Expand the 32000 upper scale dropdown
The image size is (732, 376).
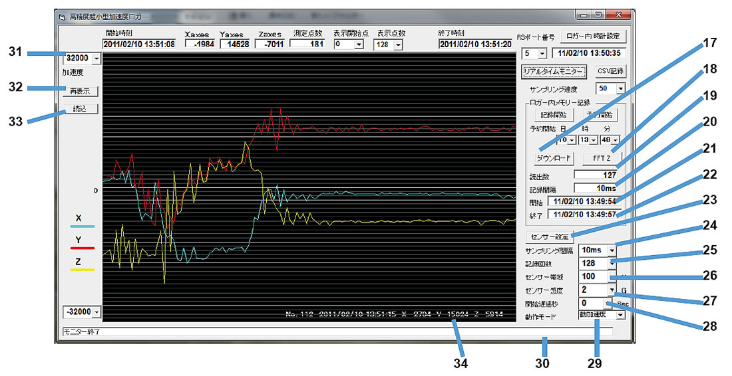[x=97, y=58]
